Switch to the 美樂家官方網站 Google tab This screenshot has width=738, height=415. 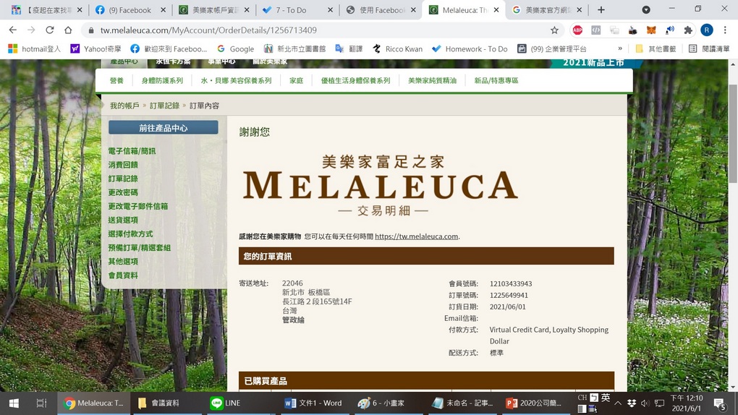point(547,10)
